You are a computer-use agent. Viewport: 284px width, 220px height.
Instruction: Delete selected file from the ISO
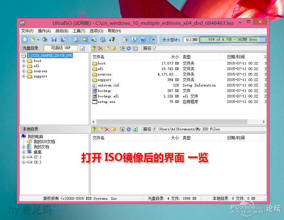[x=100, y=48]
